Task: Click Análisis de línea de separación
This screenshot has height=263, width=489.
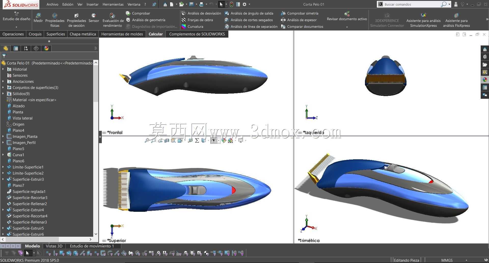Action: [x=251, y=27]
